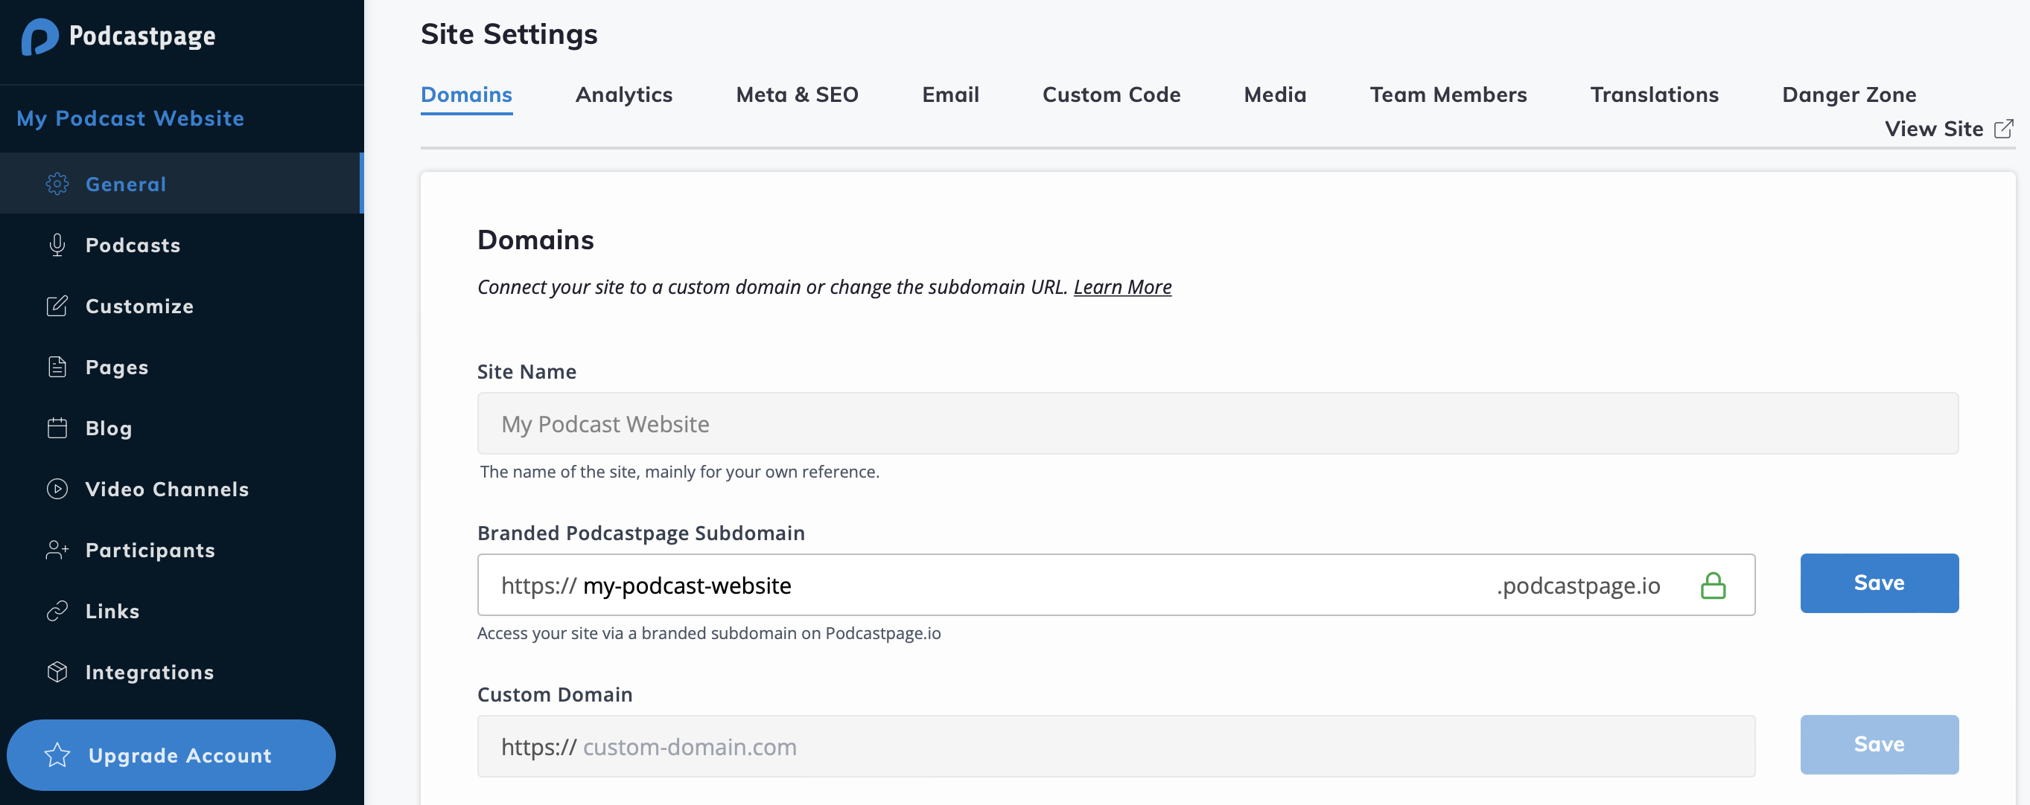Click the Blog calendar icon
The width and height of the screenshot is (2030, 805).
[57, 428]
